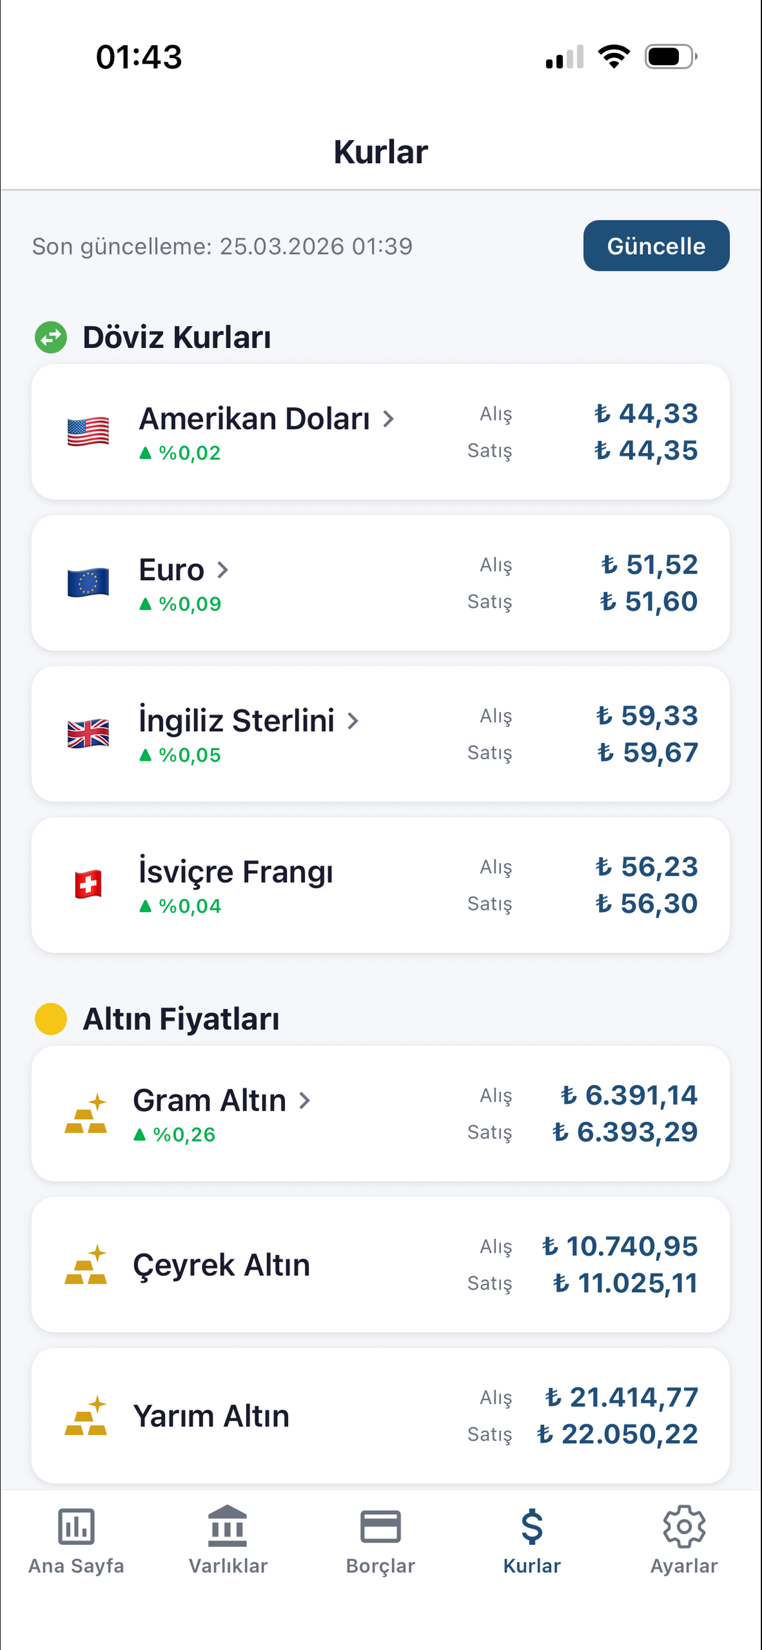Tap the US flag icon
This screenshot has height=1650, width=762.
point(88,432)
